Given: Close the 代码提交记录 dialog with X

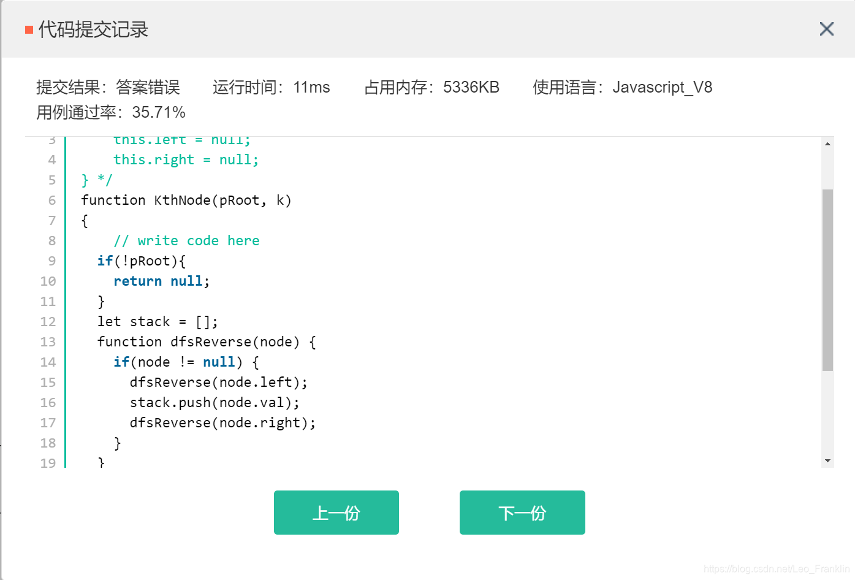Looking at the screenshot, I should (826, 29).
